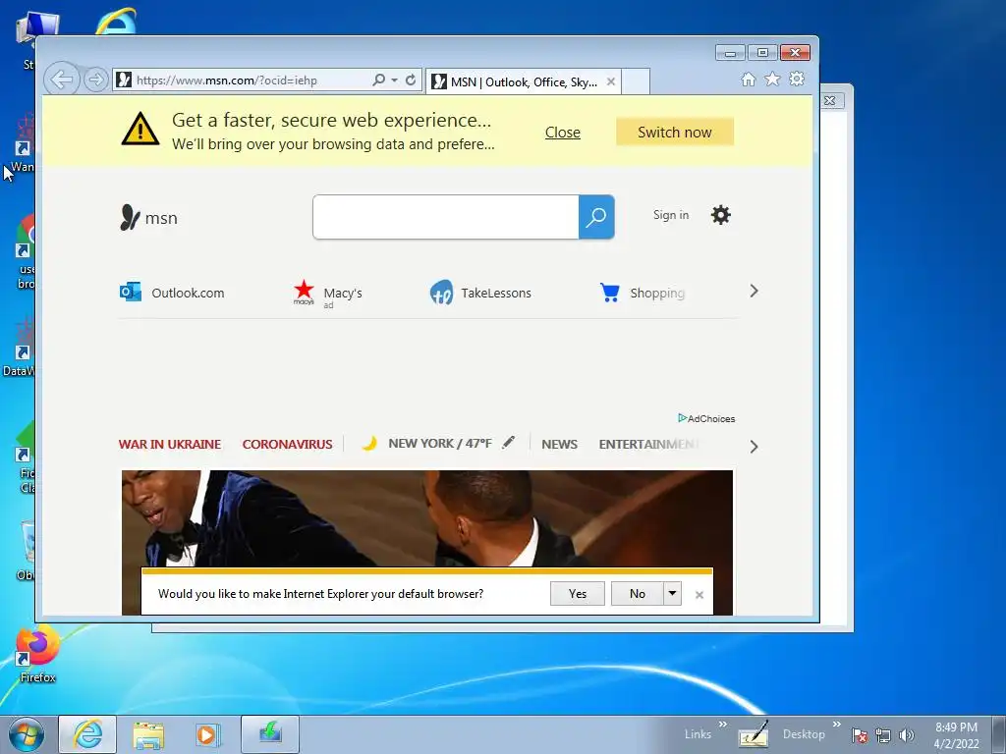Open the Outlook.com shortcut

pyautogui.click(x=172, y=293)
